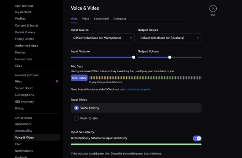242x158 pixels.
Task: Open Gift Inventory settings
Action: [x=24, y=101]
